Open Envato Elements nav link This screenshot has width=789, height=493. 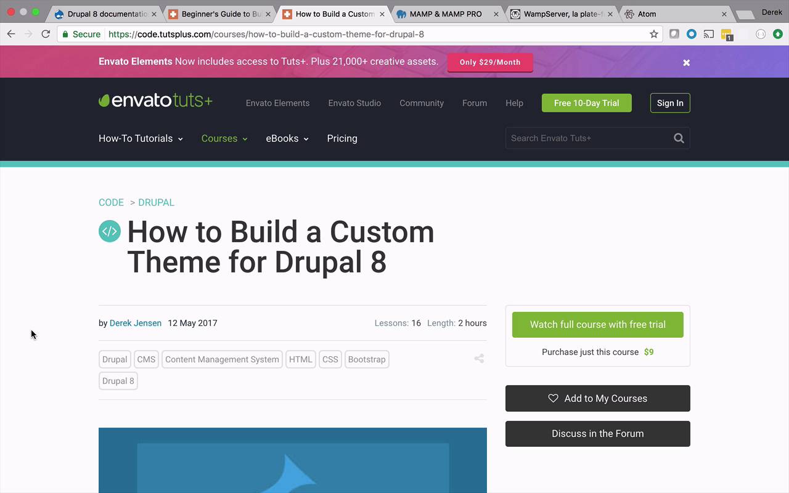277,103
